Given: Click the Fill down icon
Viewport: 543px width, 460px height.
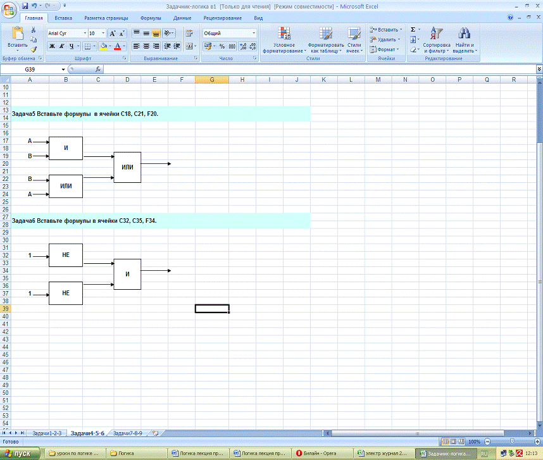Looking at the screenshot, I should click(x=413, y=40).
